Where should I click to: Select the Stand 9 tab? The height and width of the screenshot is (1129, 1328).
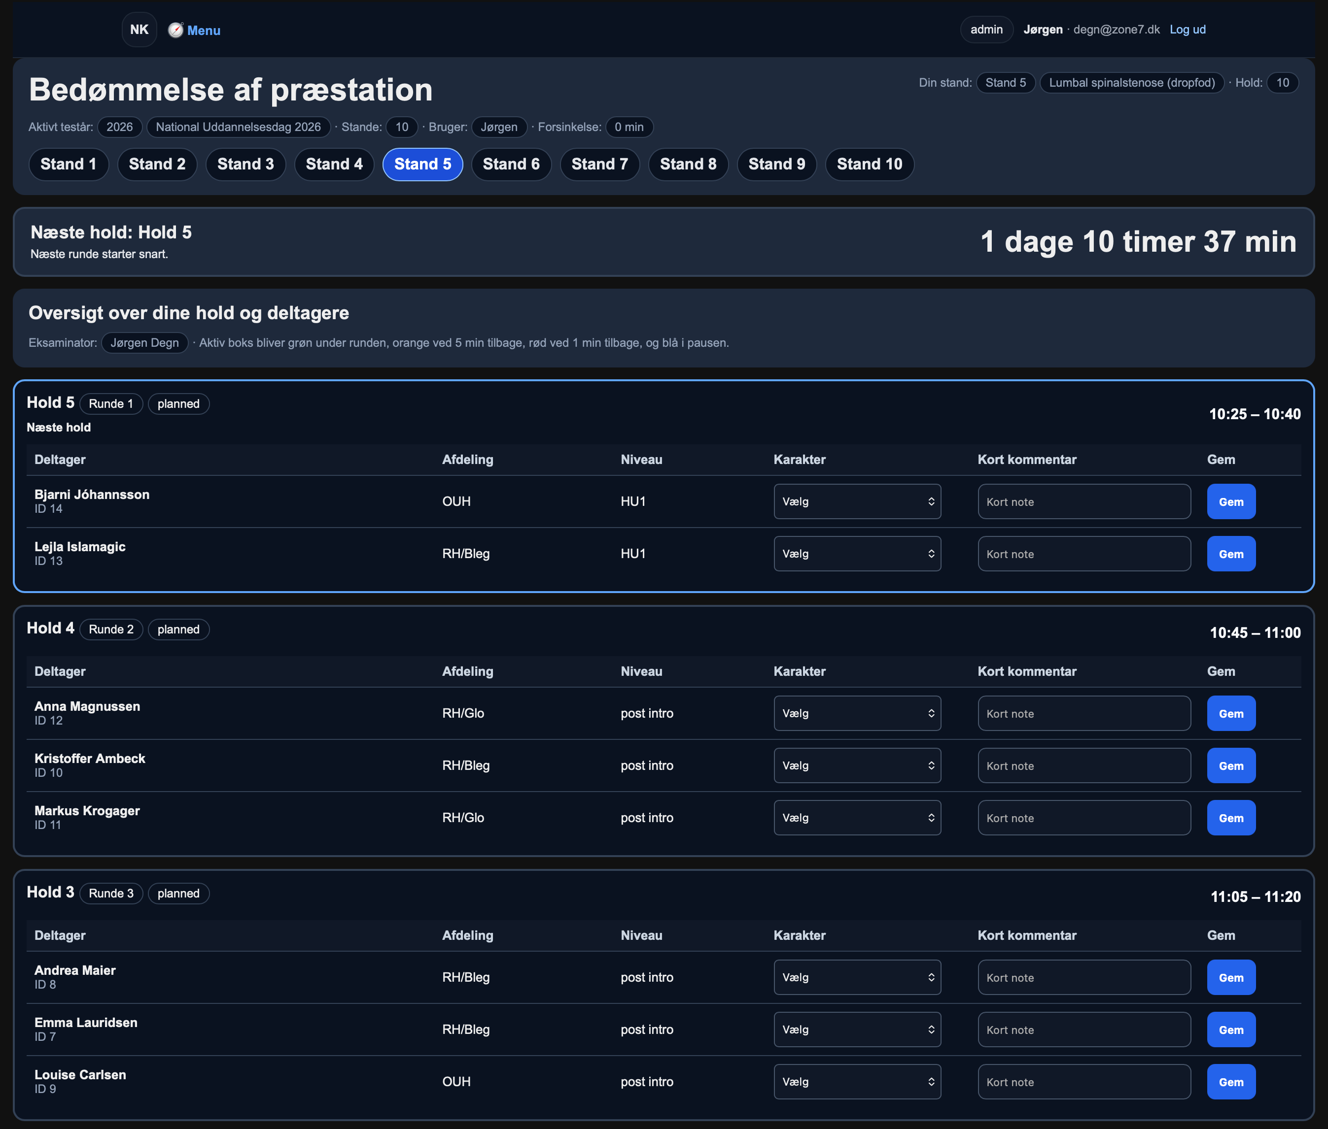(x=776, y=165)
